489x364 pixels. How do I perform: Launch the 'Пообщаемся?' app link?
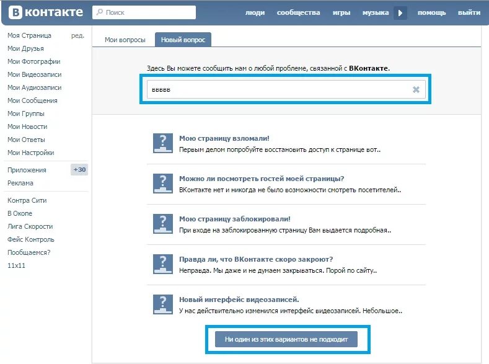pos(29,252)
